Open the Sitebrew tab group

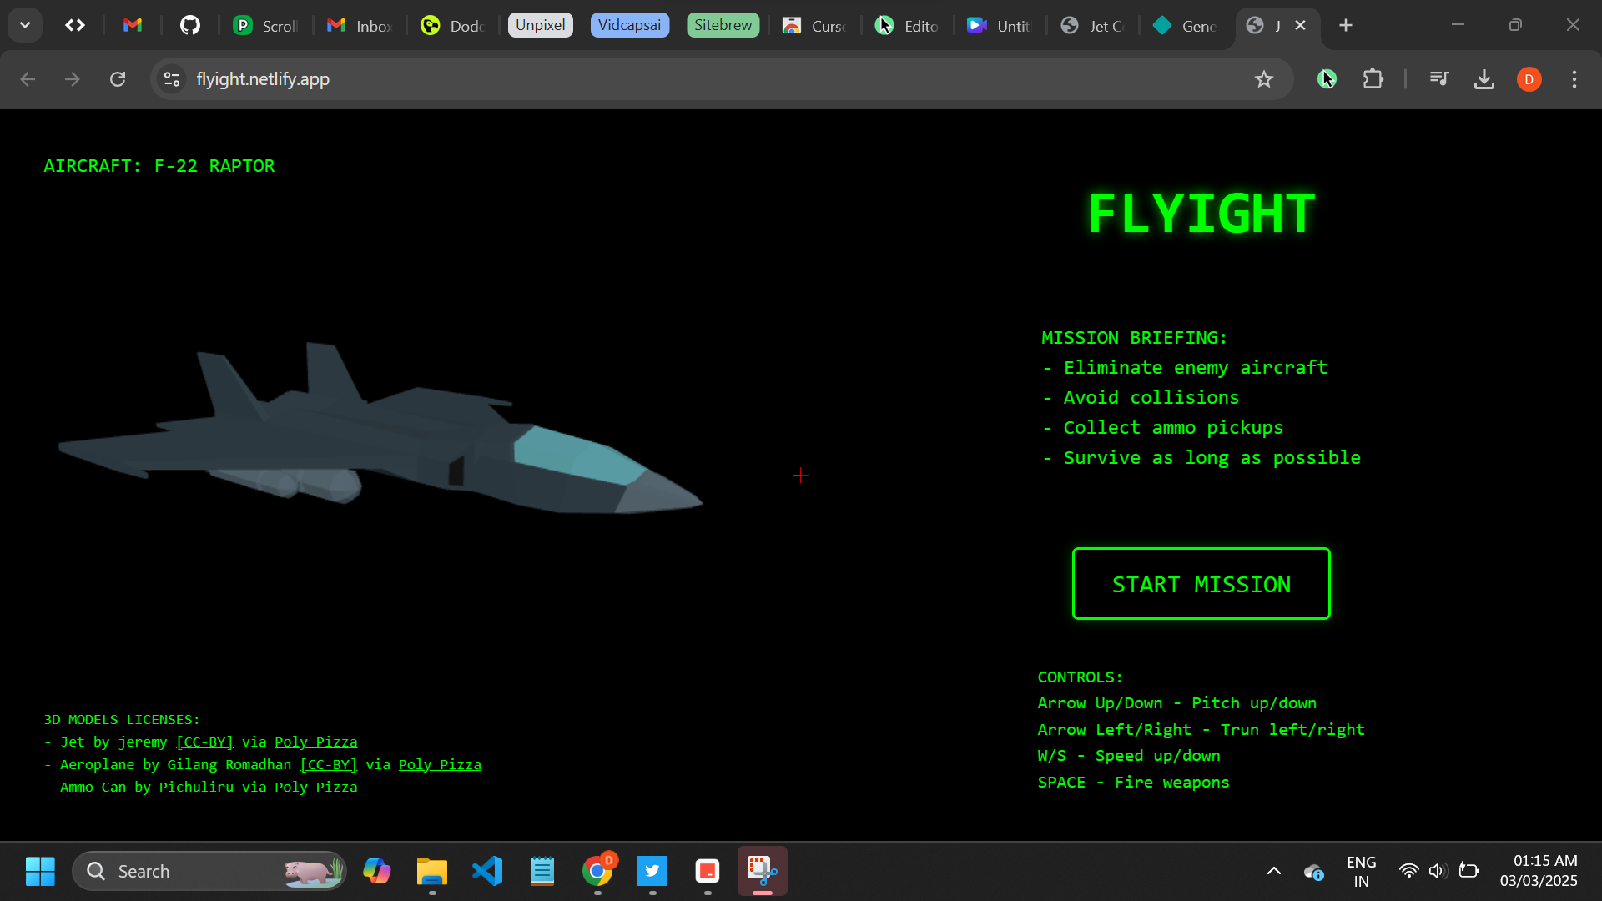coord(723,25)
